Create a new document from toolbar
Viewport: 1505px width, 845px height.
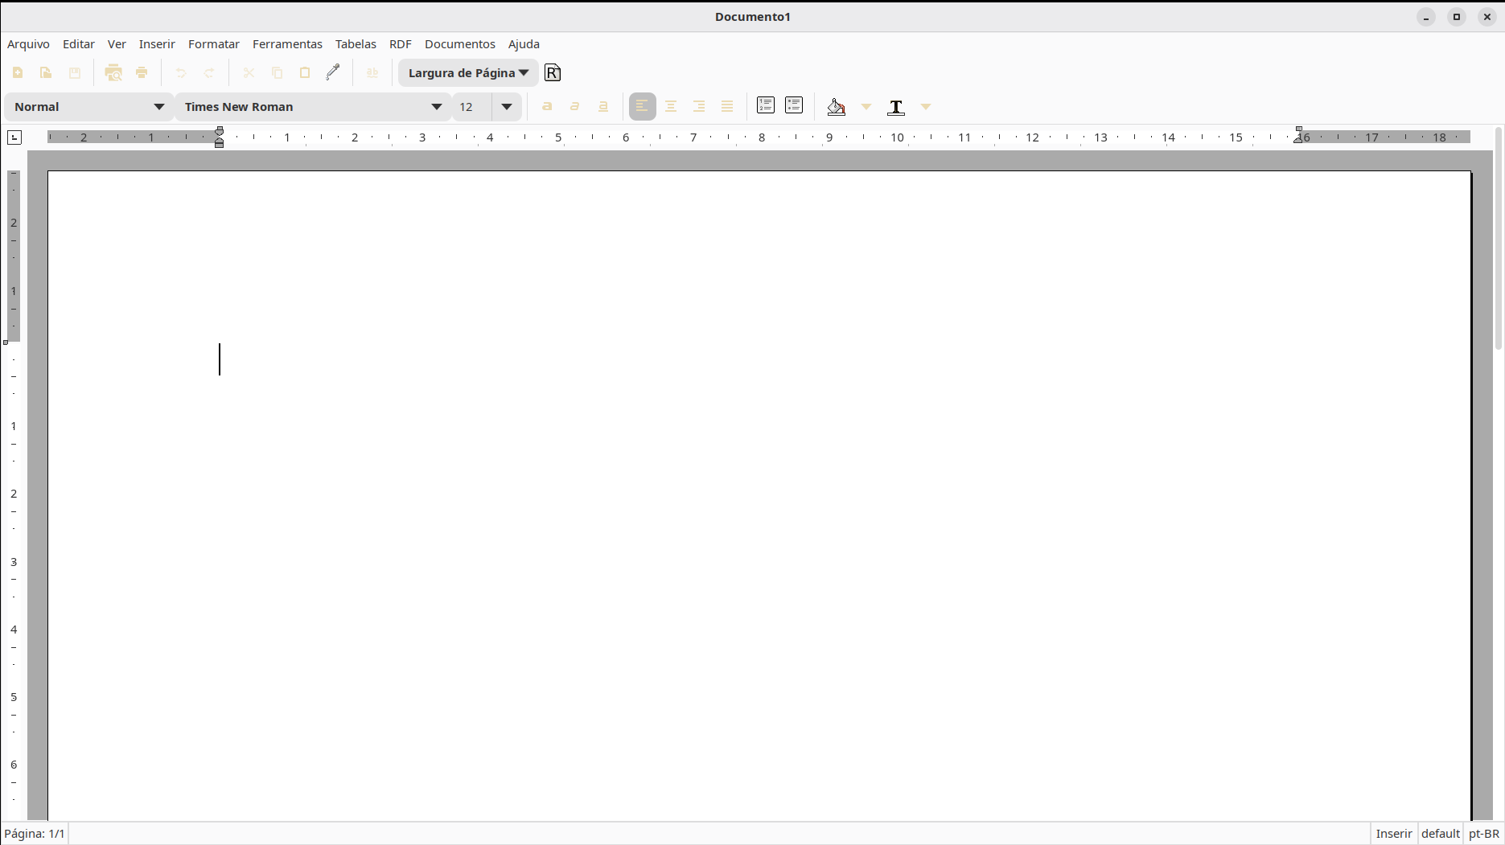tap(18, 72)
